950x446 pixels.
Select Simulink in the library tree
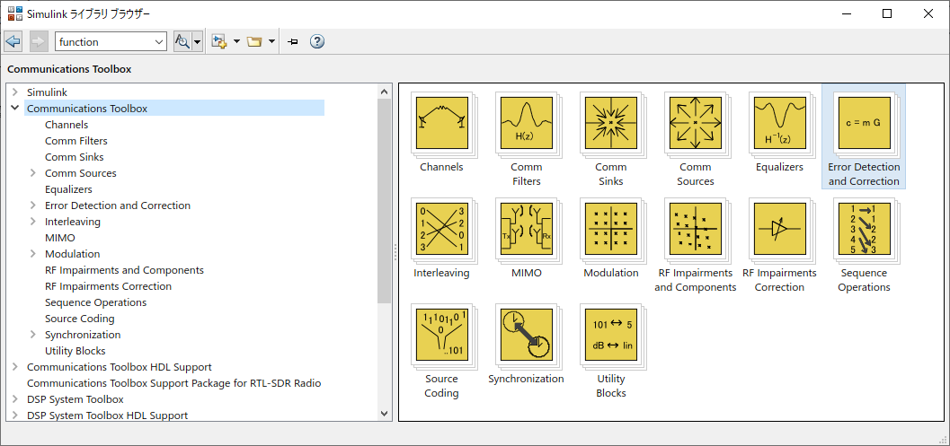click(x=48, y=92)
